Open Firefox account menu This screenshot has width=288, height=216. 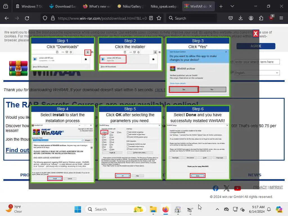(251, 18)
